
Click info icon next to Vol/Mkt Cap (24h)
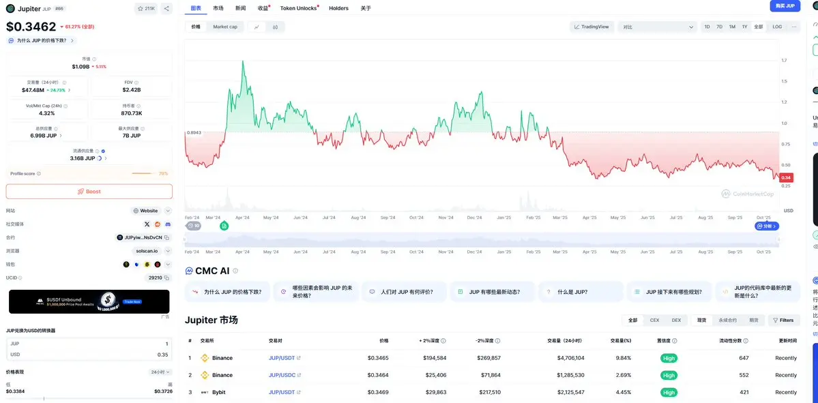(x=65, y=105)
